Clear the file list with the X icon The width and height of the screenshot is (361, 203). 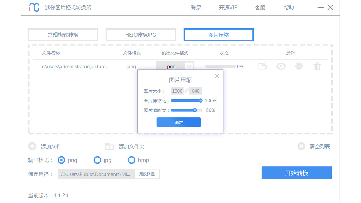[301, 146]
